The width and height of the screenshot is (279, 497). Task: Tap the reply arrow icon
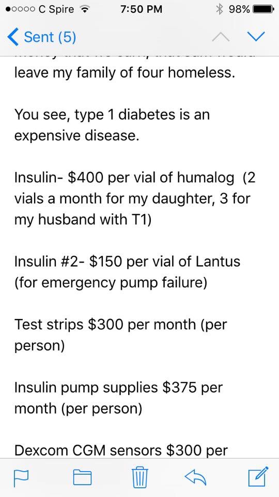(x=195, y=477)
